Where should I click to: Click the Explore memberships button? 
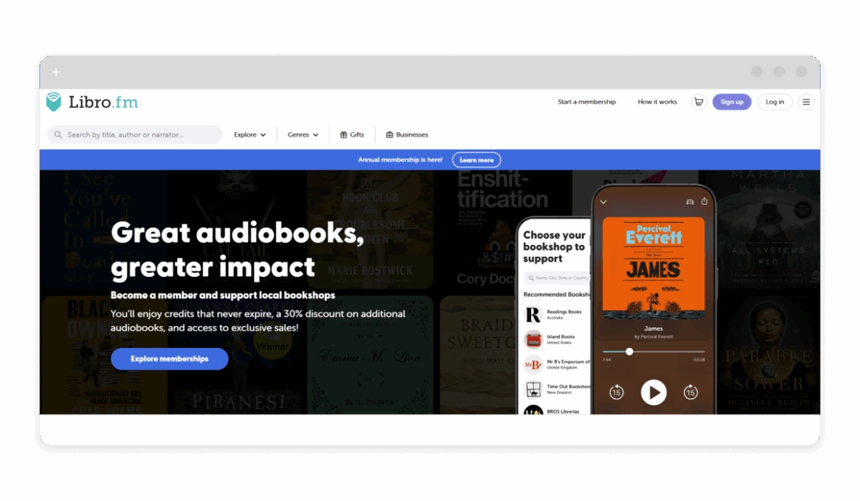pos(169,359)
